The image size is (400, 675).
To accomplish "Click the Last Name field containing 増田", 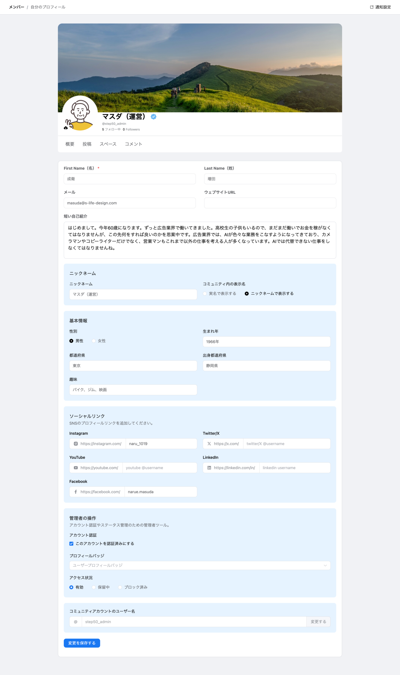I will click(270, 179).
